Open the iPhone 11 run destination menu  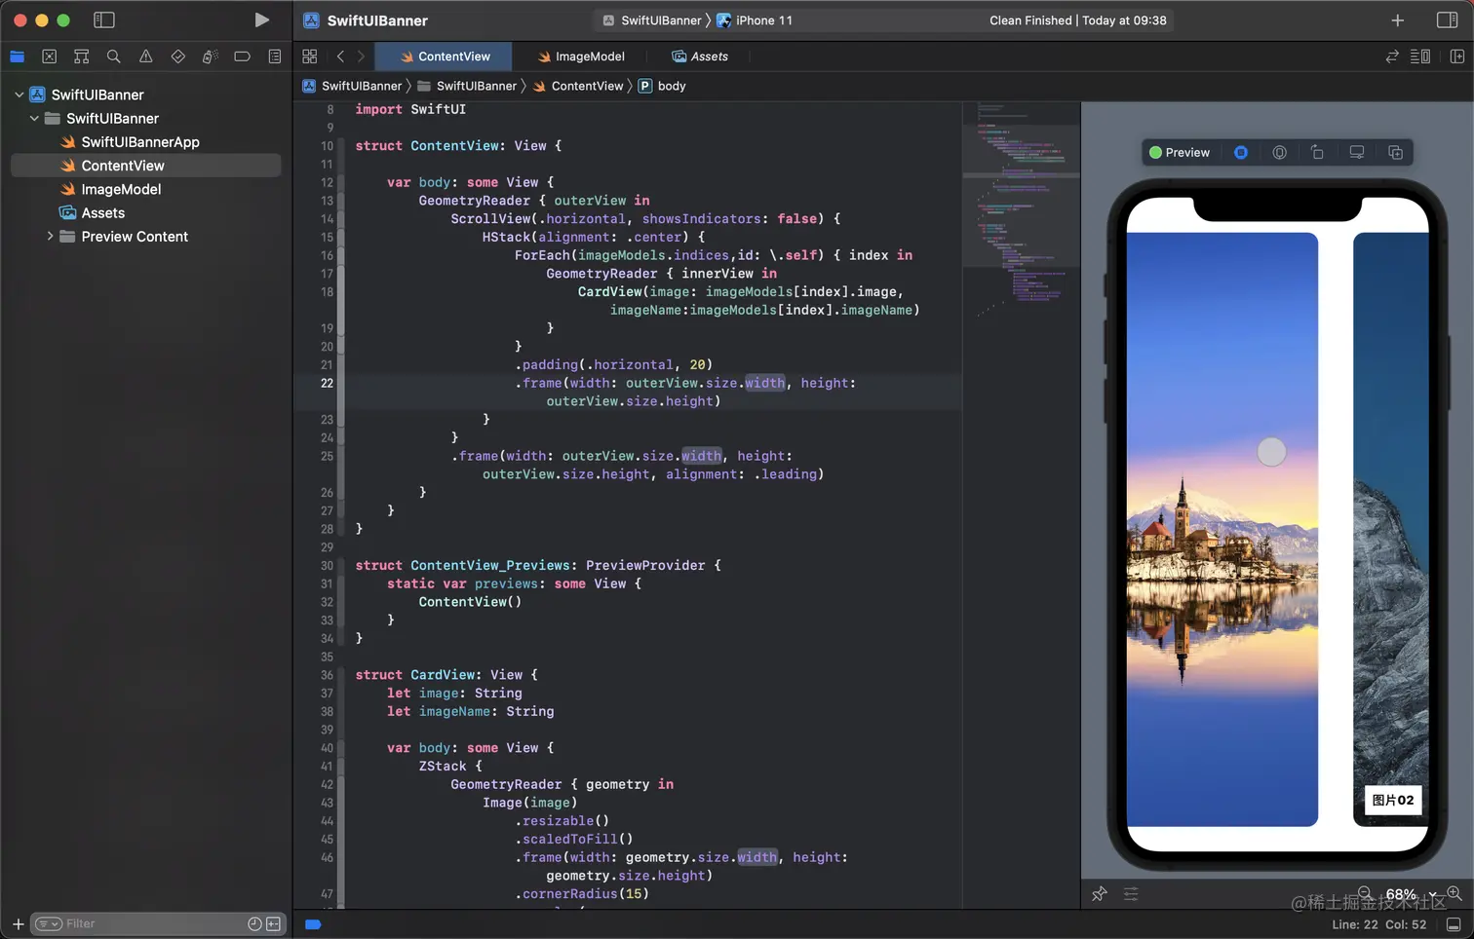point(755,19)
